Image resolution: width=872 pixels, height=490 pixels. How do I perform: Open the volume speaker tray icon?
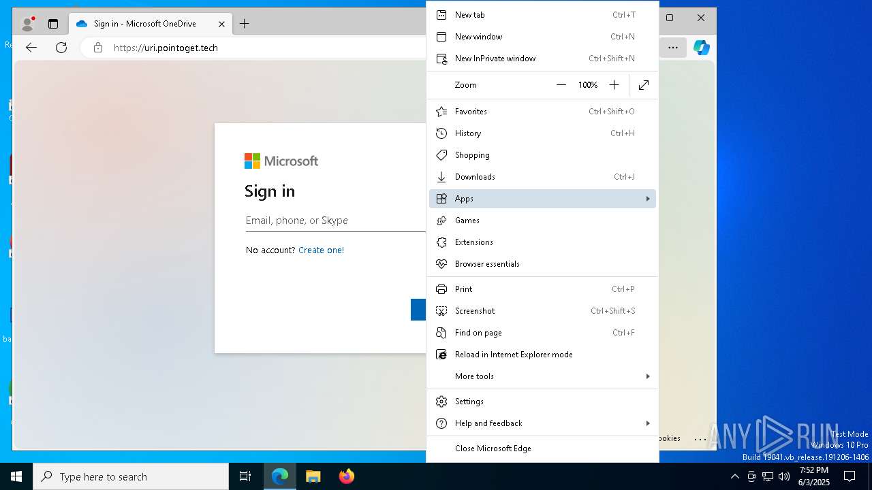784,476
